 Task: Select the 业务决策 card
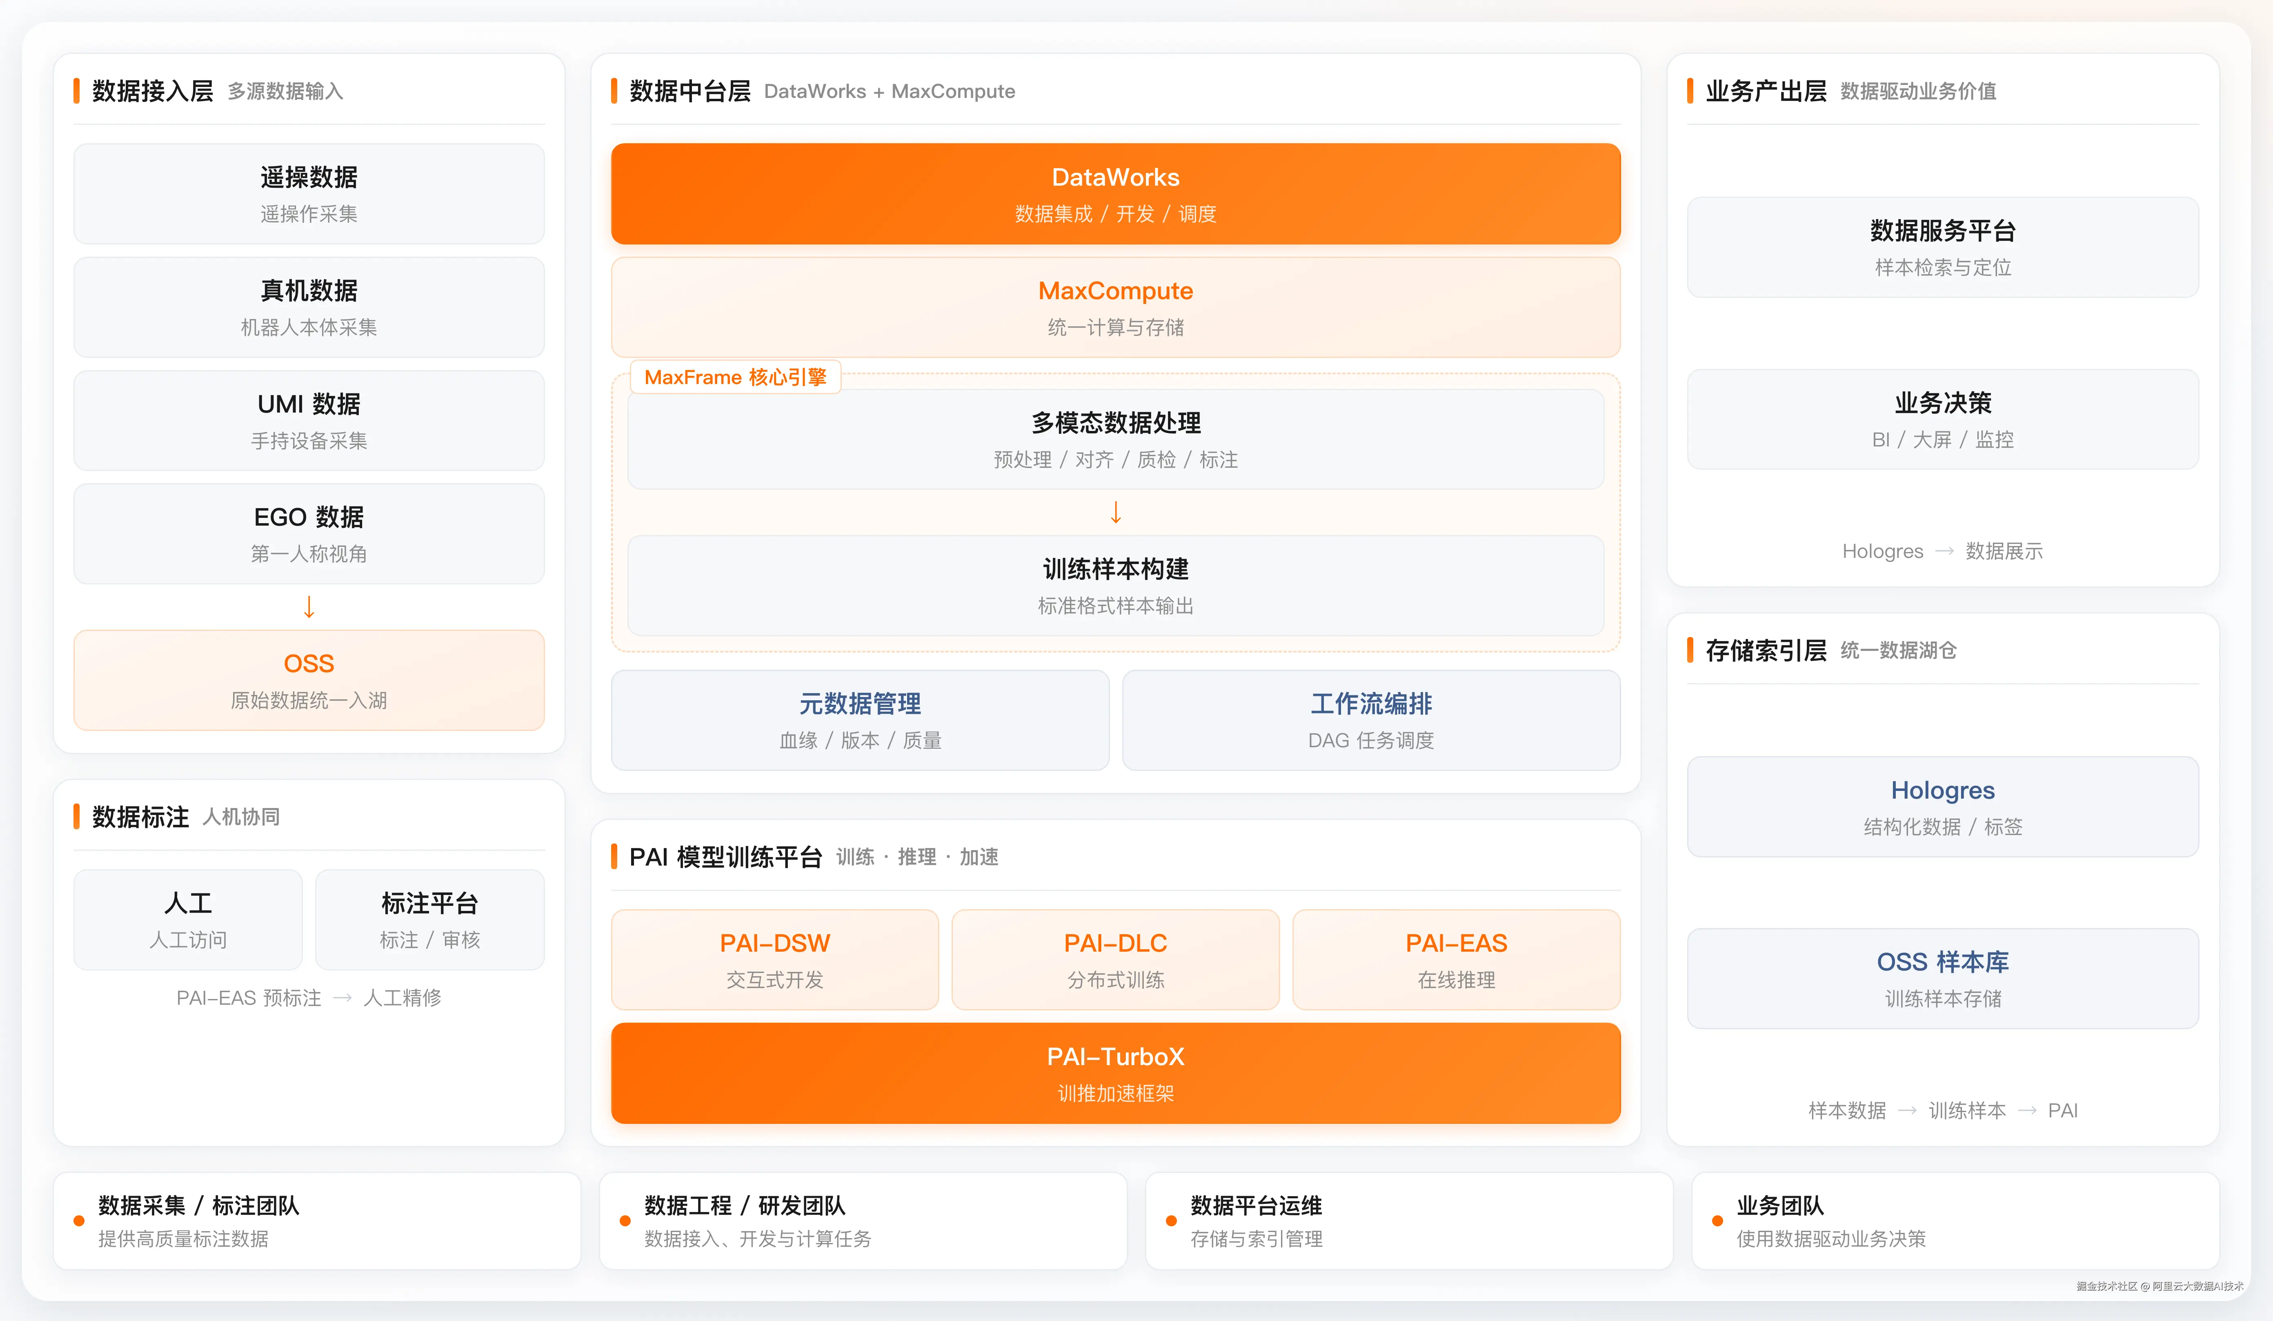pyautogui.click(x=1943, y=419)
